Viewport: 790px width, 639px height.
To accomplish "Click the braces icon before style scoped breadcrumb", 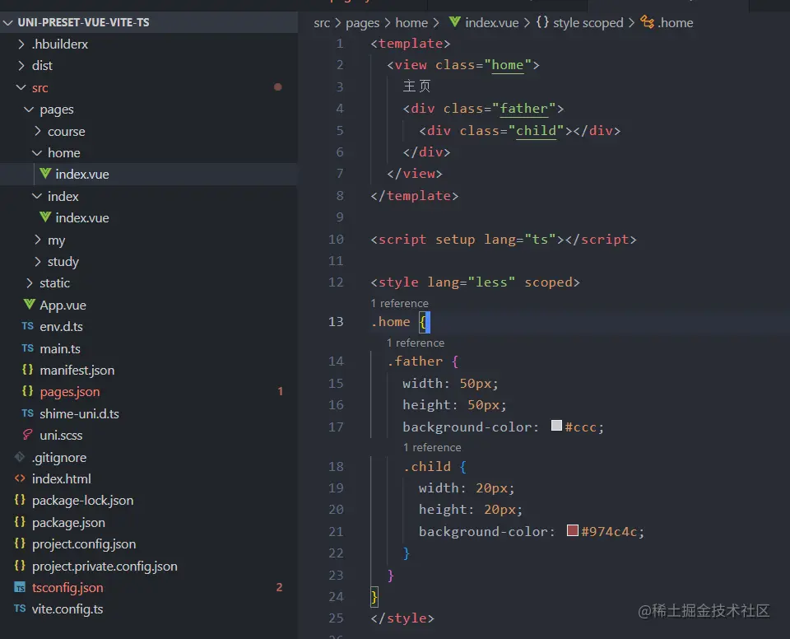I will coord(542,22).
